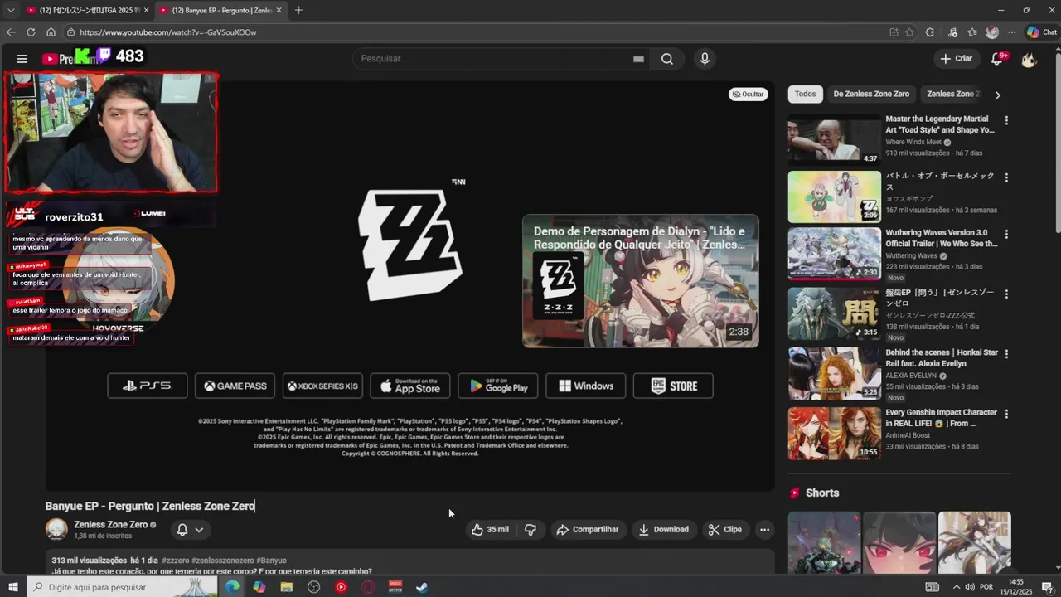
Task: Click the taskbar clock showing 14:55
Action: point(1015,587)
